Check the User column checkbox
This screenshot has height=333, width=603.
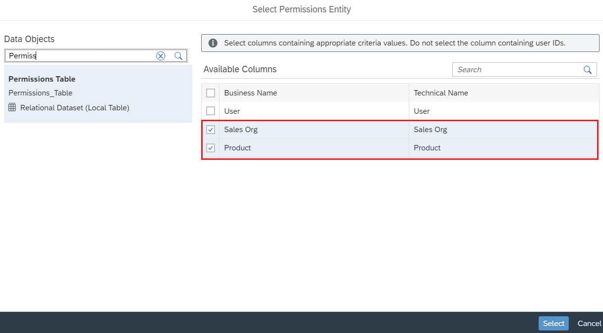211,111
